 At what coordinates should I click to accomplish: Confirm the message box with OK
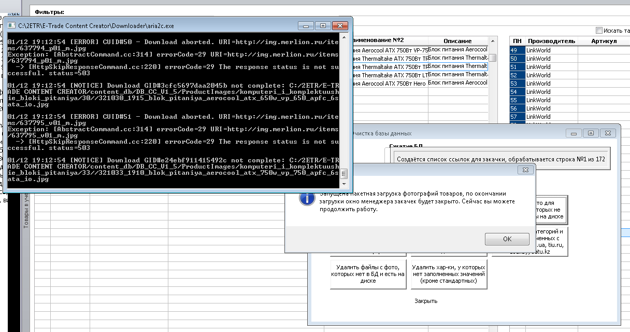[507, 239]
